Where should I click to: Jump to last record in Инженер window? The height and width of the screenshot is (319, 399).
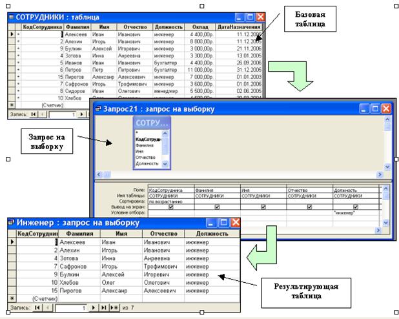(103, 307)
